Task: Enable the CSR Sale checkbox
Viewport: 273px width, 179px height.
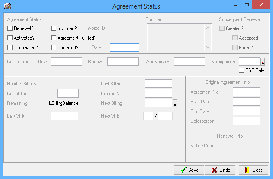Action: [241, 70]
